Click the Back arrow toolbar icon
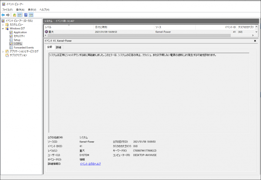261x180 pixels. tap(3, 15)
